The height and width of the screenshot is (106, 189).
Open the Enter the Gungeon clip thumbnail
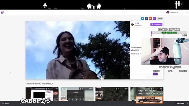coord(147,94)
